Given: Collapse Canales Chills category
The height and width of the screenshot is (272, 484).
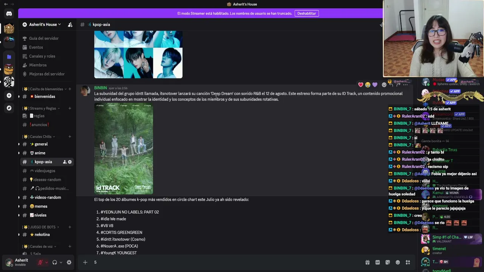Looking at the screenshot, I should (39, 137).
